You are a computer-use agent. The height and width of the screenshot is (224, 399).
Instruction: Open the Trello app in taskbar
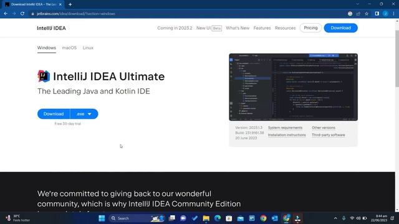click(252, 218)
